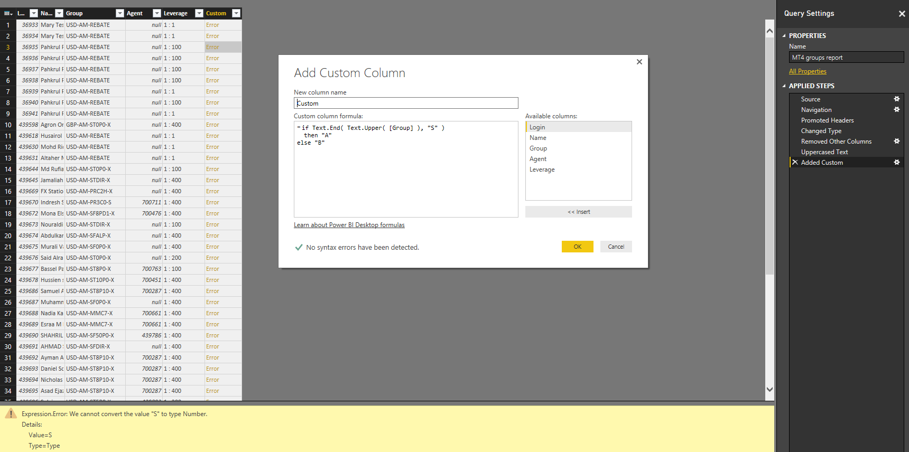Open the Group column filter dropdown
This screenshot has width=909, height=452.
tap(120, 13)
